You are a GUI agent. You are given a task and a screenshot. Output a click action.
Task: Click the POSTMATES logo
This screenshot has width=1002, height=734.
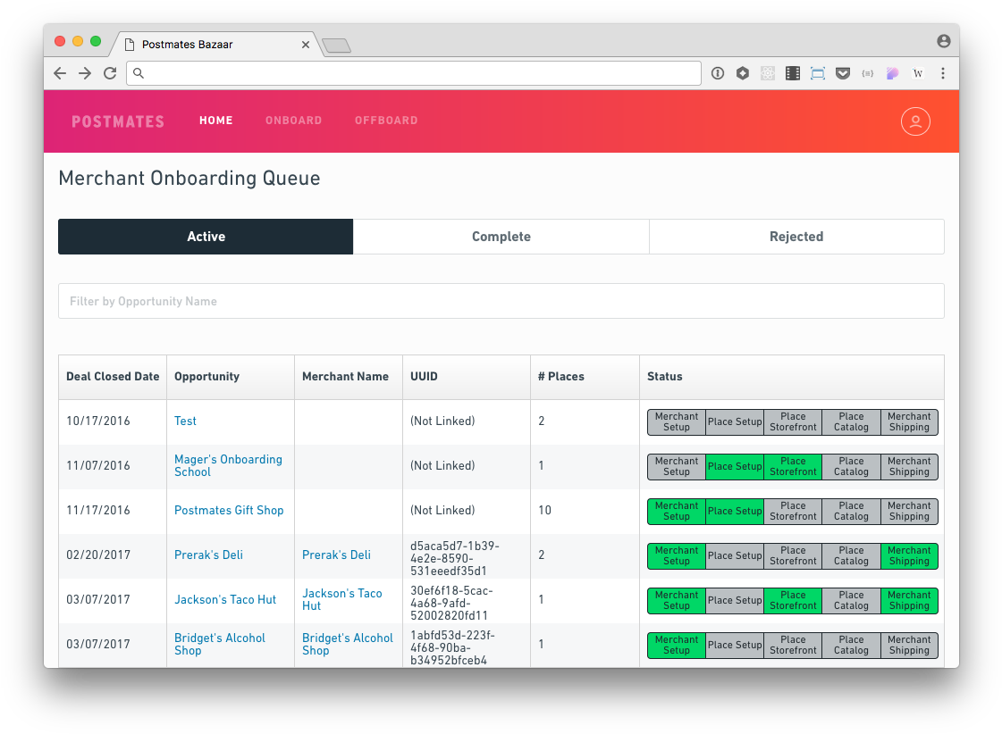118,121
